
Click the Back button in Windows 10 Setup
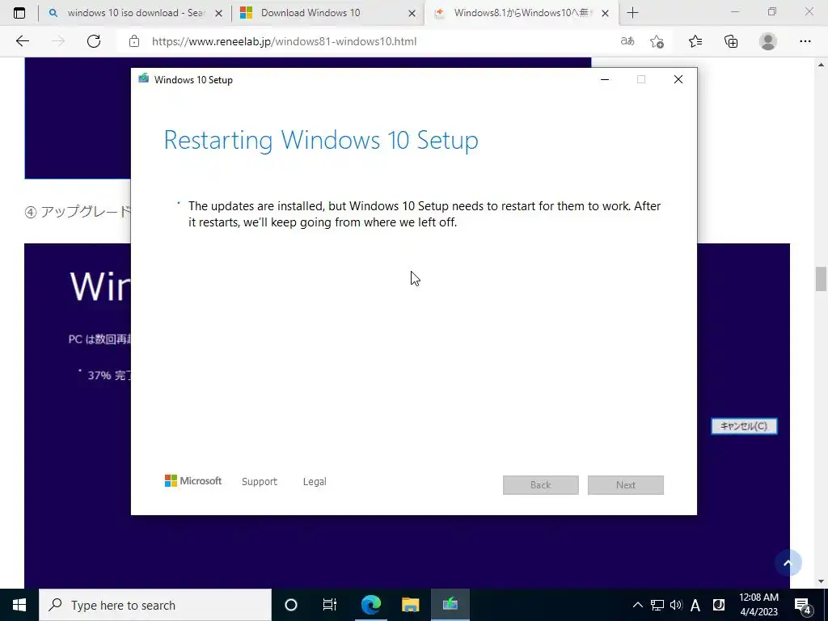tap(540, 485)
